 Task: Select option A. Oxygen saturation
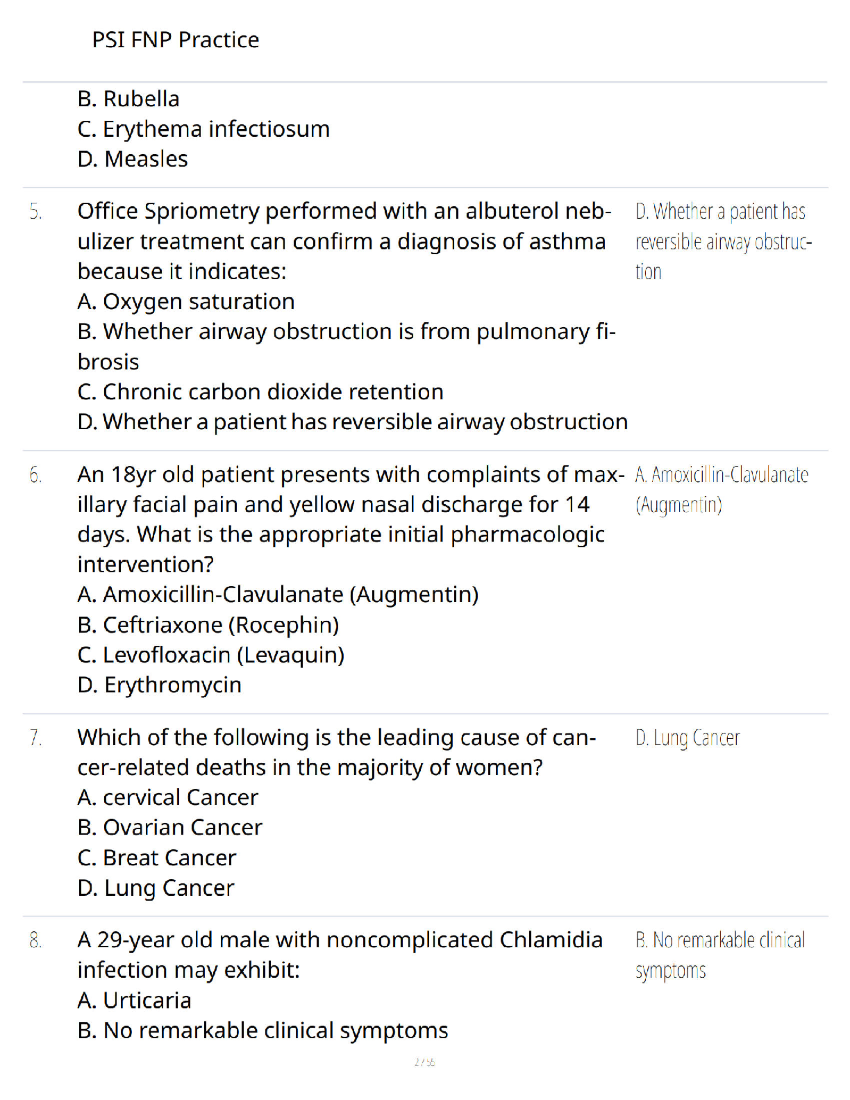click(x=186, y=301)
